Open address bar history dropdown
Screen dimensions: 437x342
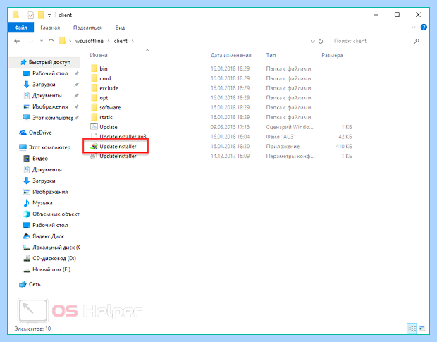[x=312, y=42]
